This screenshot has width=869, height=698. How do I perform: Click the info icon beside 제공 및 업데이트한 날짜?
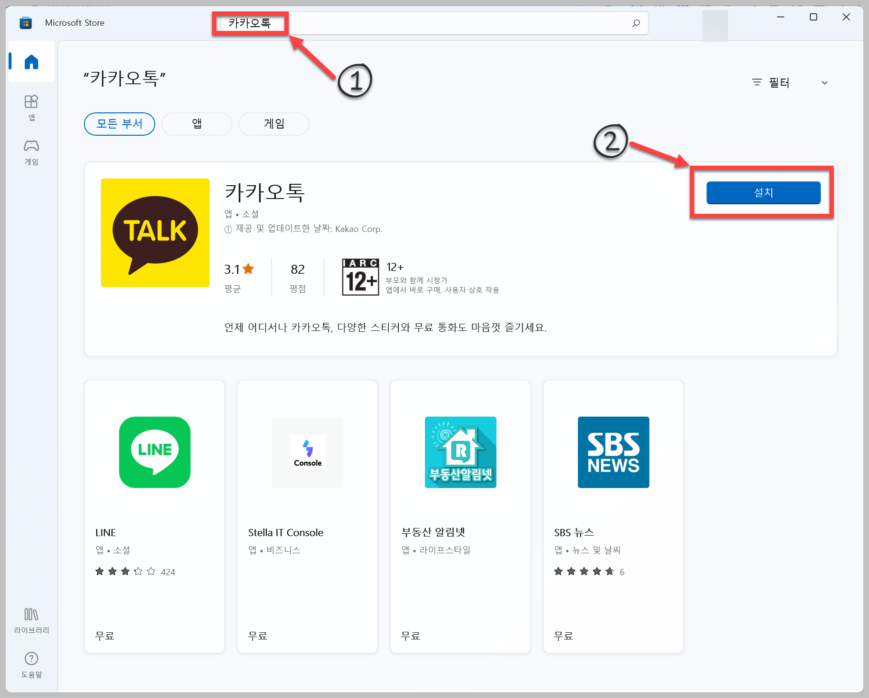tap(228, 229)
